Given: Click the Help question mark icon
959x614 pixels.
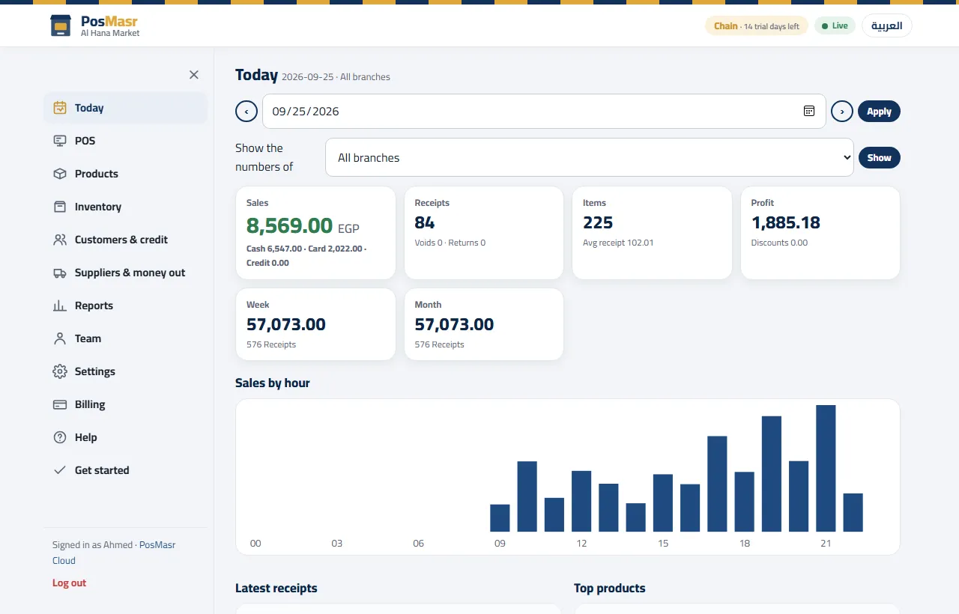Looking at the screenshot, I should [x=60, y=437].
